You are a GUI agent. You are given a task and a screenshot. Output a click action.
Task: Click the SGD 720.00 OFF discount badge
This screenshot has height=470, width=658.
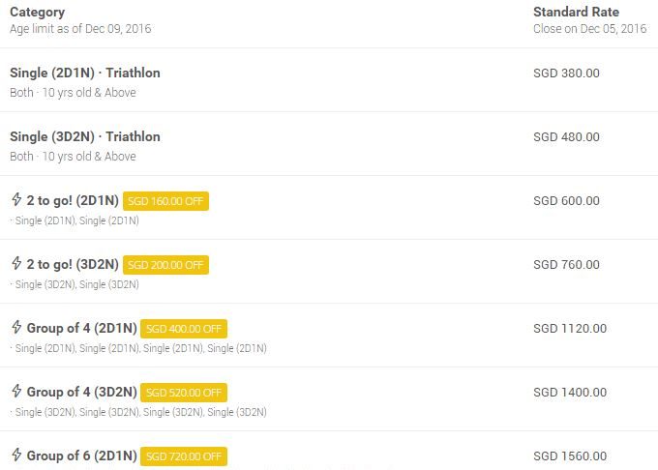point(184,456)
